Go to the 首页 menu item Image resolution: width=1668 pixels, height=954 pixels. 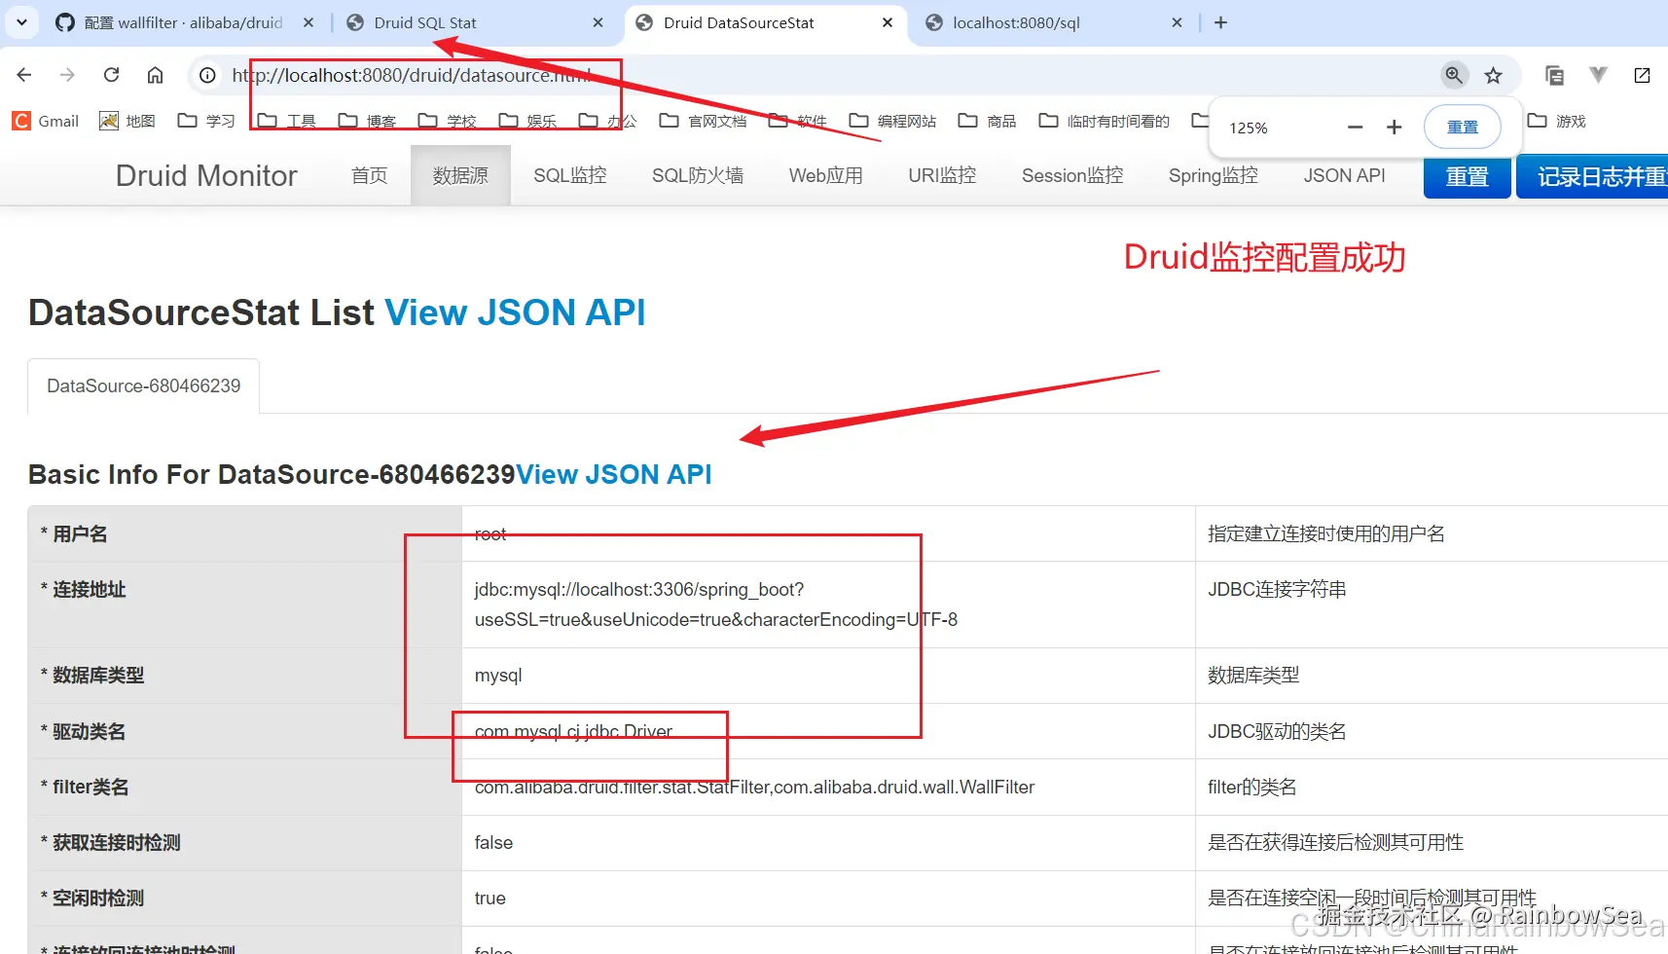pos(370,175)
